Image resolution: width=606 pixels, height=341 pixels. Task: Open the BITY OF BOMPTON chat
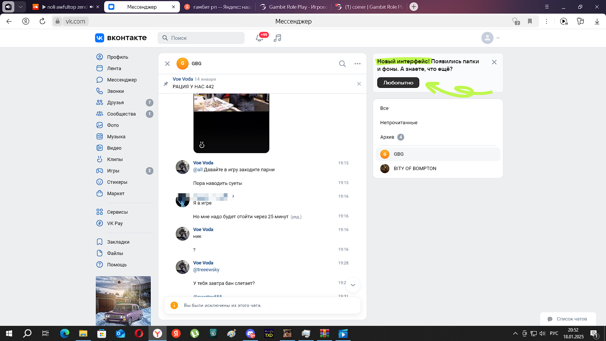[415, 169]
